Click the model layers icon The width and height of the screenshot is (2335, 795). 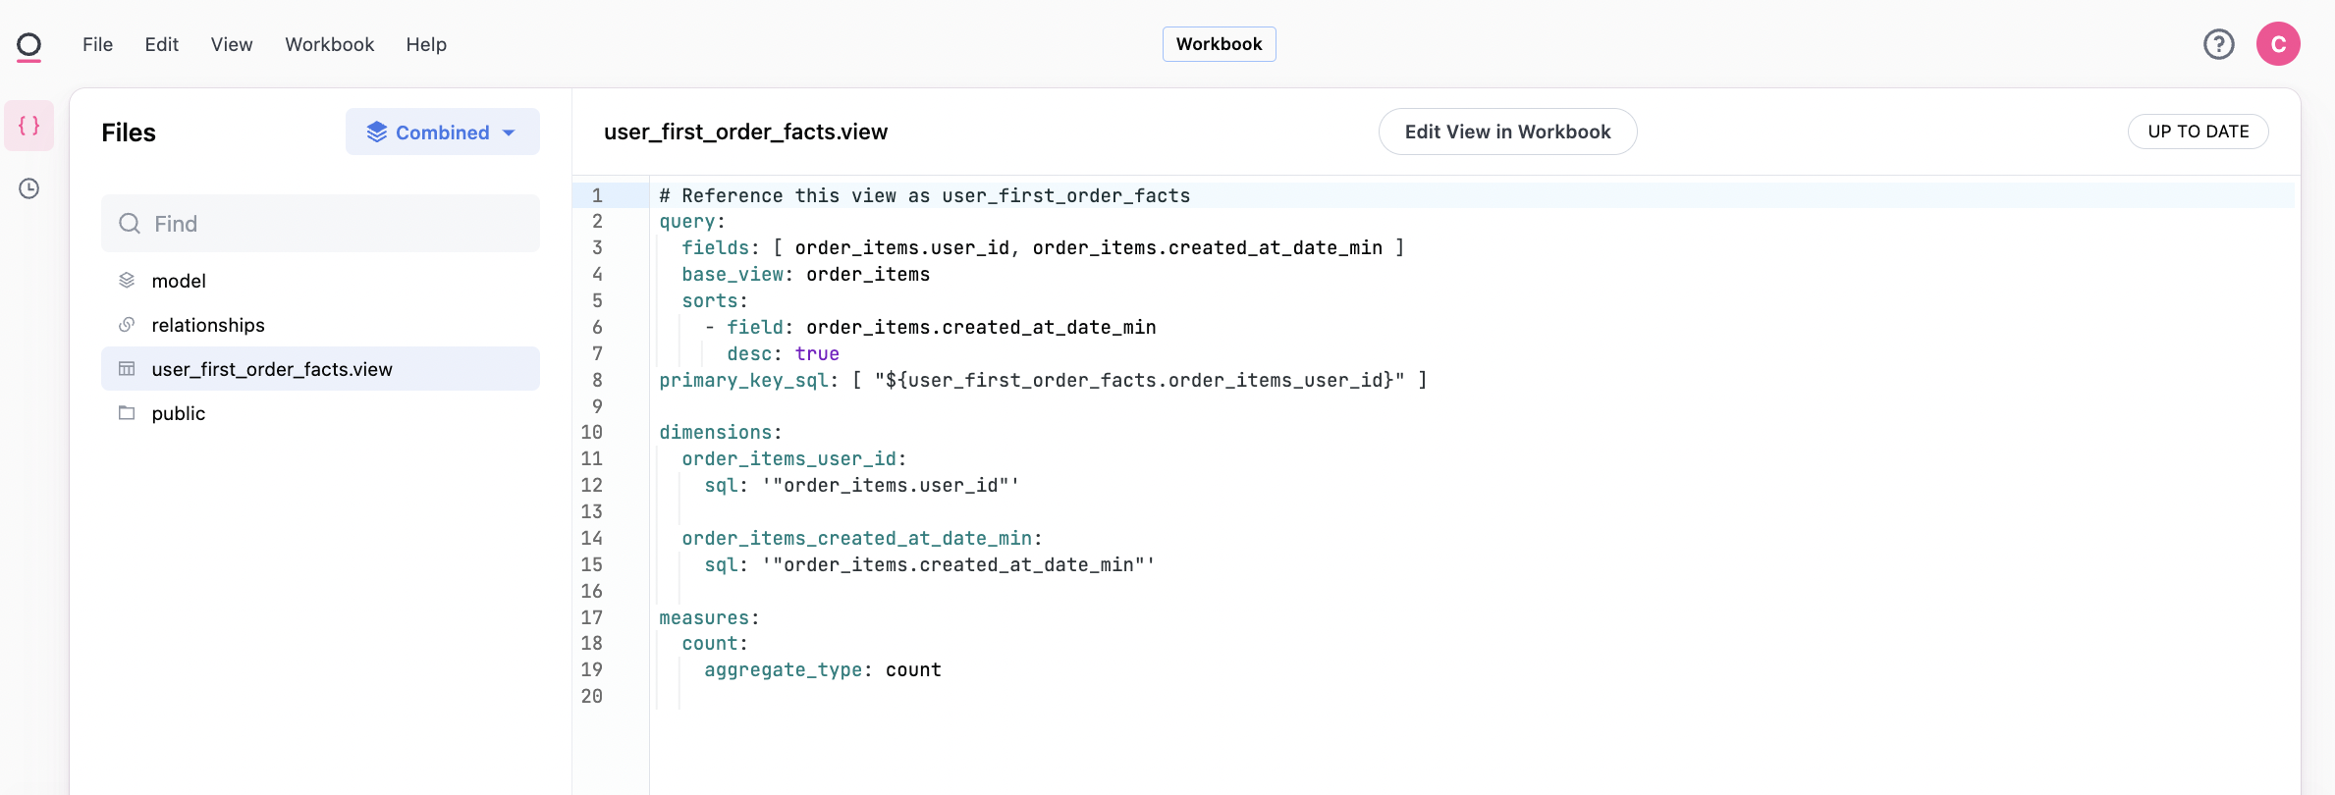[x=127, y=281]
